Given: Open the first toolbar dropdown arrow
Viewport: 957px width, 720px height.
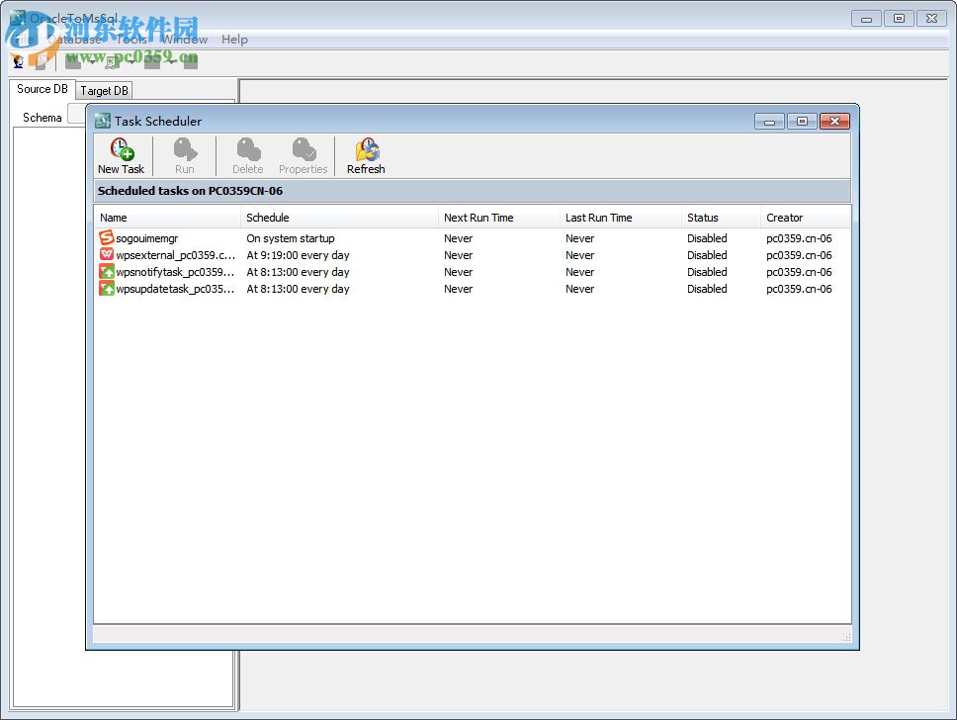Looking at the screenshot, I should (x=92, y=61).
